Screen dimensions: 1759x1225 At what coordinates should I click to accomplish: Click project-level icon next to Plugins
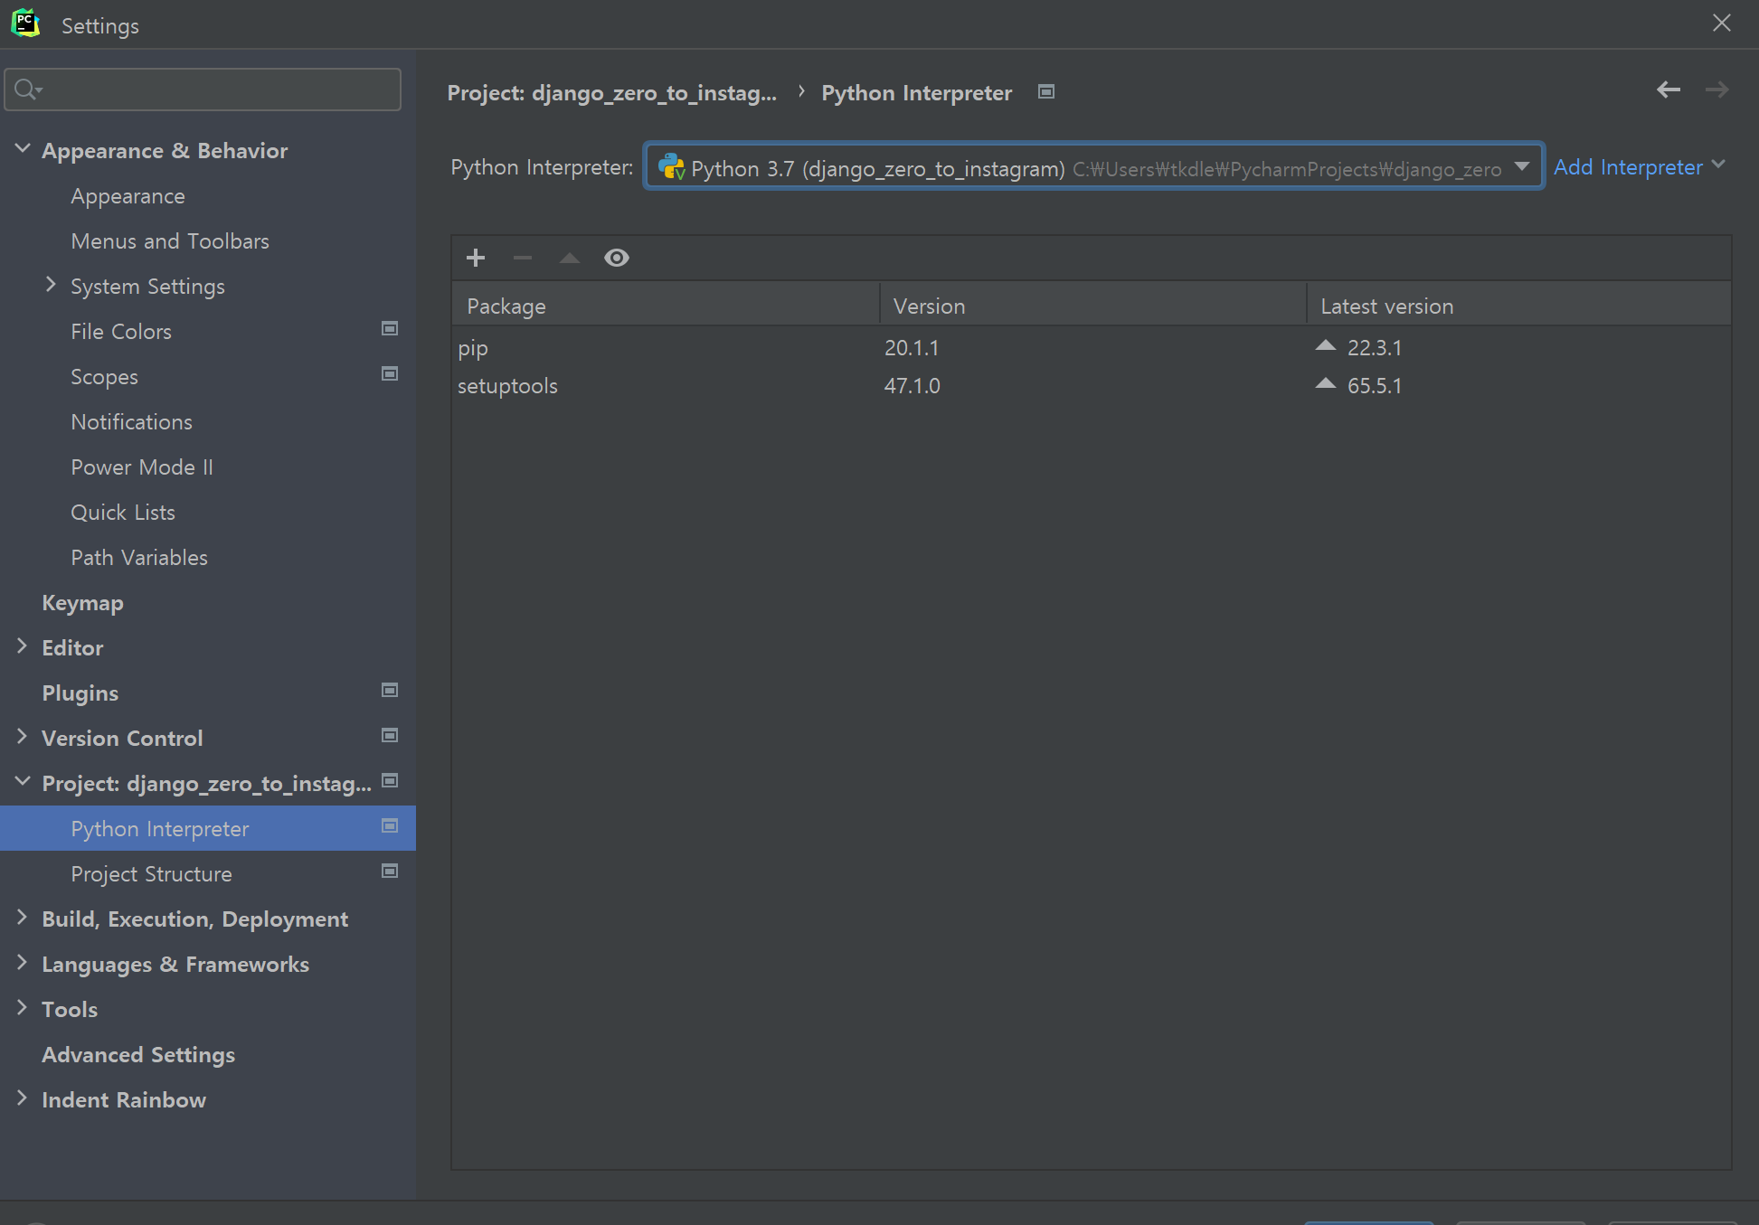pyautogui.click(x=390, y=691)
